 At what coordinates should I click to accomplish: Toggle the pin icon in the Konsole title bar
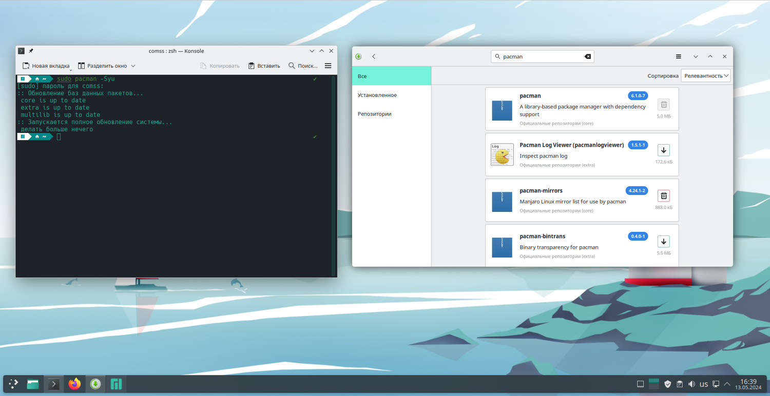pos(31,51)
